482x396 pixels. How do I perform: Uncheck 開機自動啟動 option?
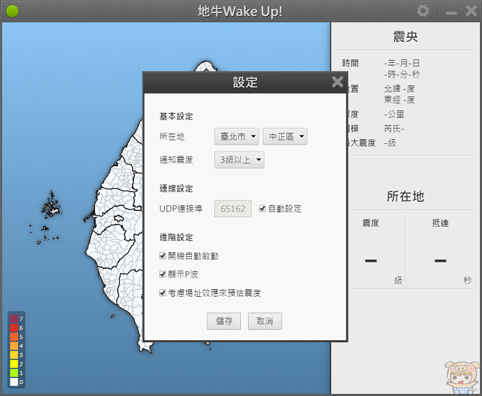click(x=163, y=256)
